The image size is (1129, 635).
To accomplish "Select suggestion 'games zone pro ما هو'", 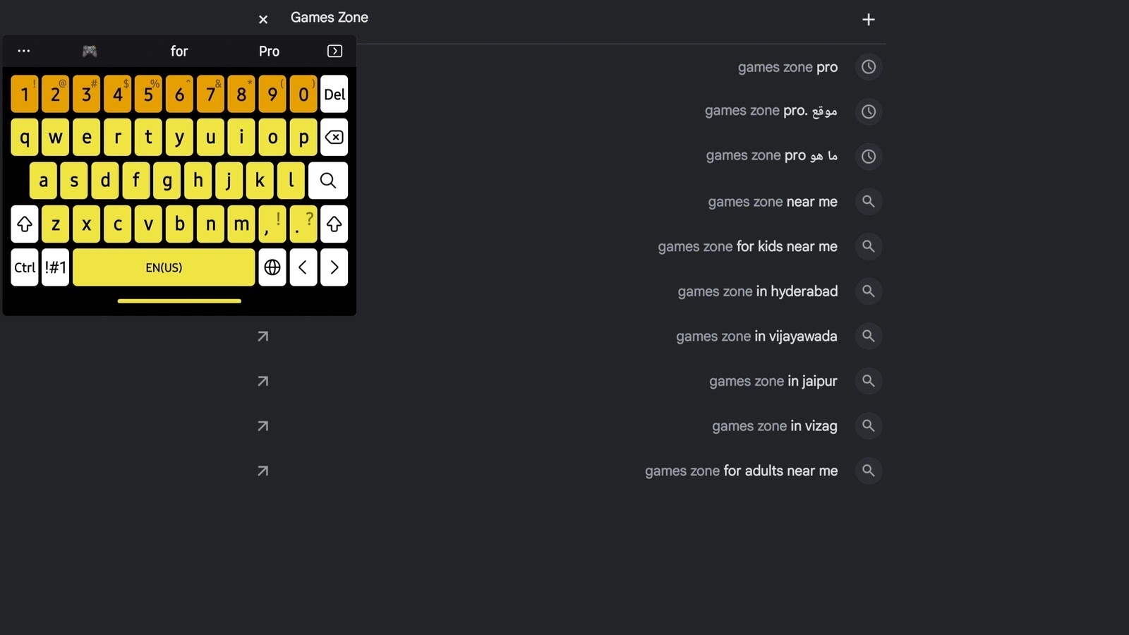I will [772, 156].
